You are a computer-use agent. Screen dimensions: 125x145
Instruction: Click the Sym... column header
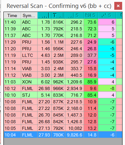click(29, 15)
